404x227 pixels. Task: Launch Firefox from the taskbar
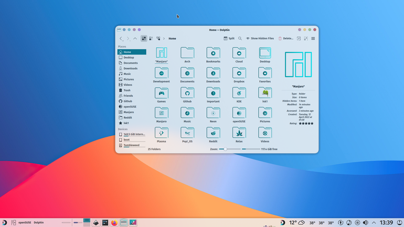point(114,223)
